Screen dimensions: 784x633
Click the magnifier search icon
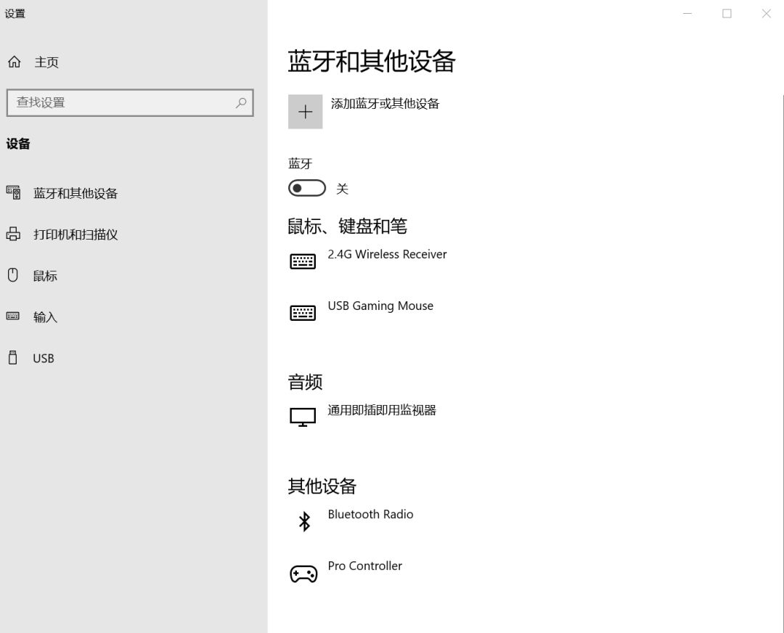pos(241,102)
